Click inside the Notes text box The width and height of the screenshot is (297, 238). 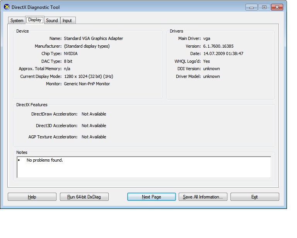coord(144,167)
